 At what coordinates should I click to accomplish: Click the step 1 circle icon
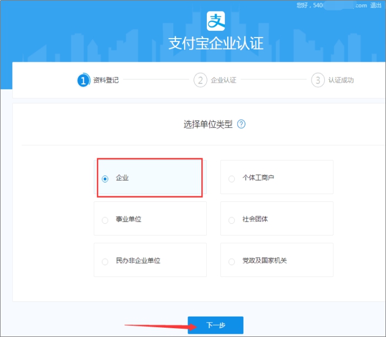(83, 80)
